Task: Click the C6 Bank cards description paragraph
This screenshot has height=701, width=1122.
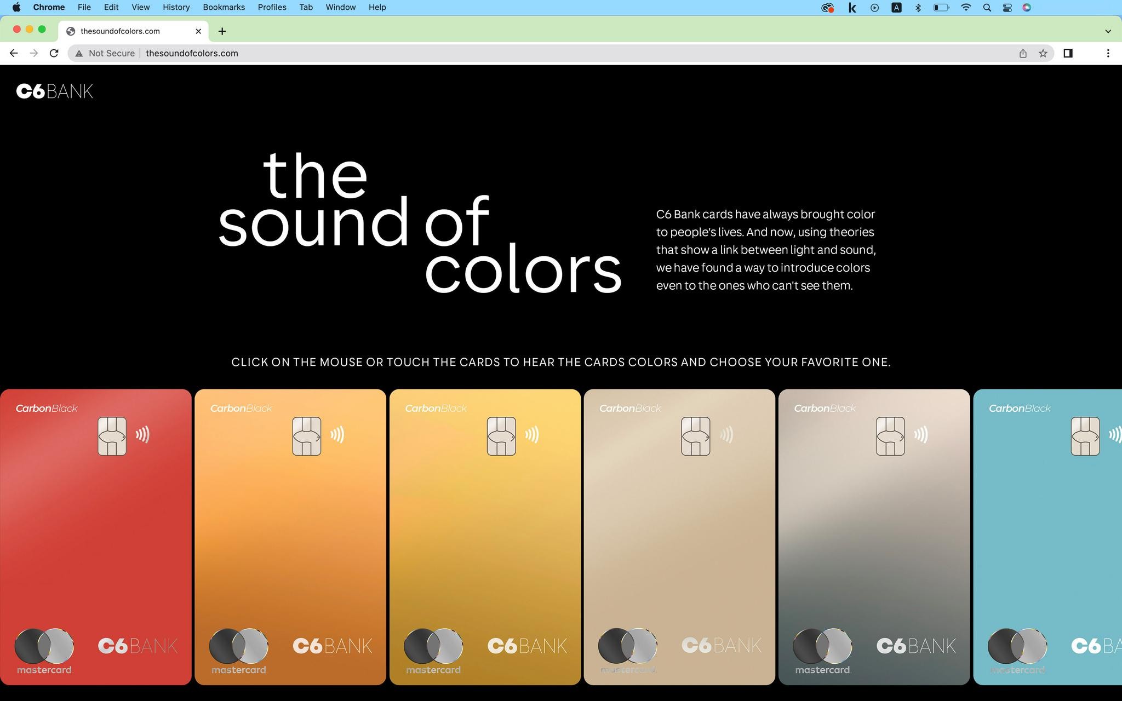Action: click(x=766, y=250)
